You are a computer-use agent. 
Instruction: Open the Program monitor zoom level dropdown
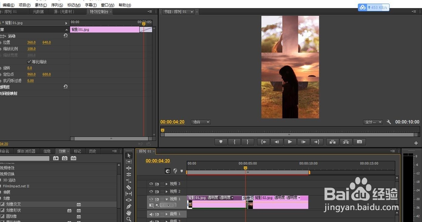tap(200, 122)
